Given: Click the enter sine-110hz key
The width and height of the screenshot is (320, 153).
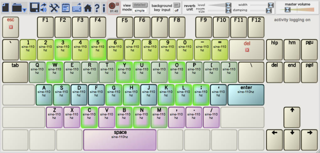Looking at the screenshot, I should pos(246,95).
